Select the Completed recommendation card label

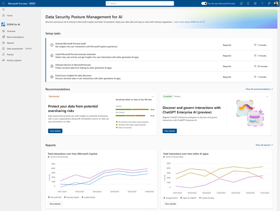pyautogui.click(x=167, y=96)
